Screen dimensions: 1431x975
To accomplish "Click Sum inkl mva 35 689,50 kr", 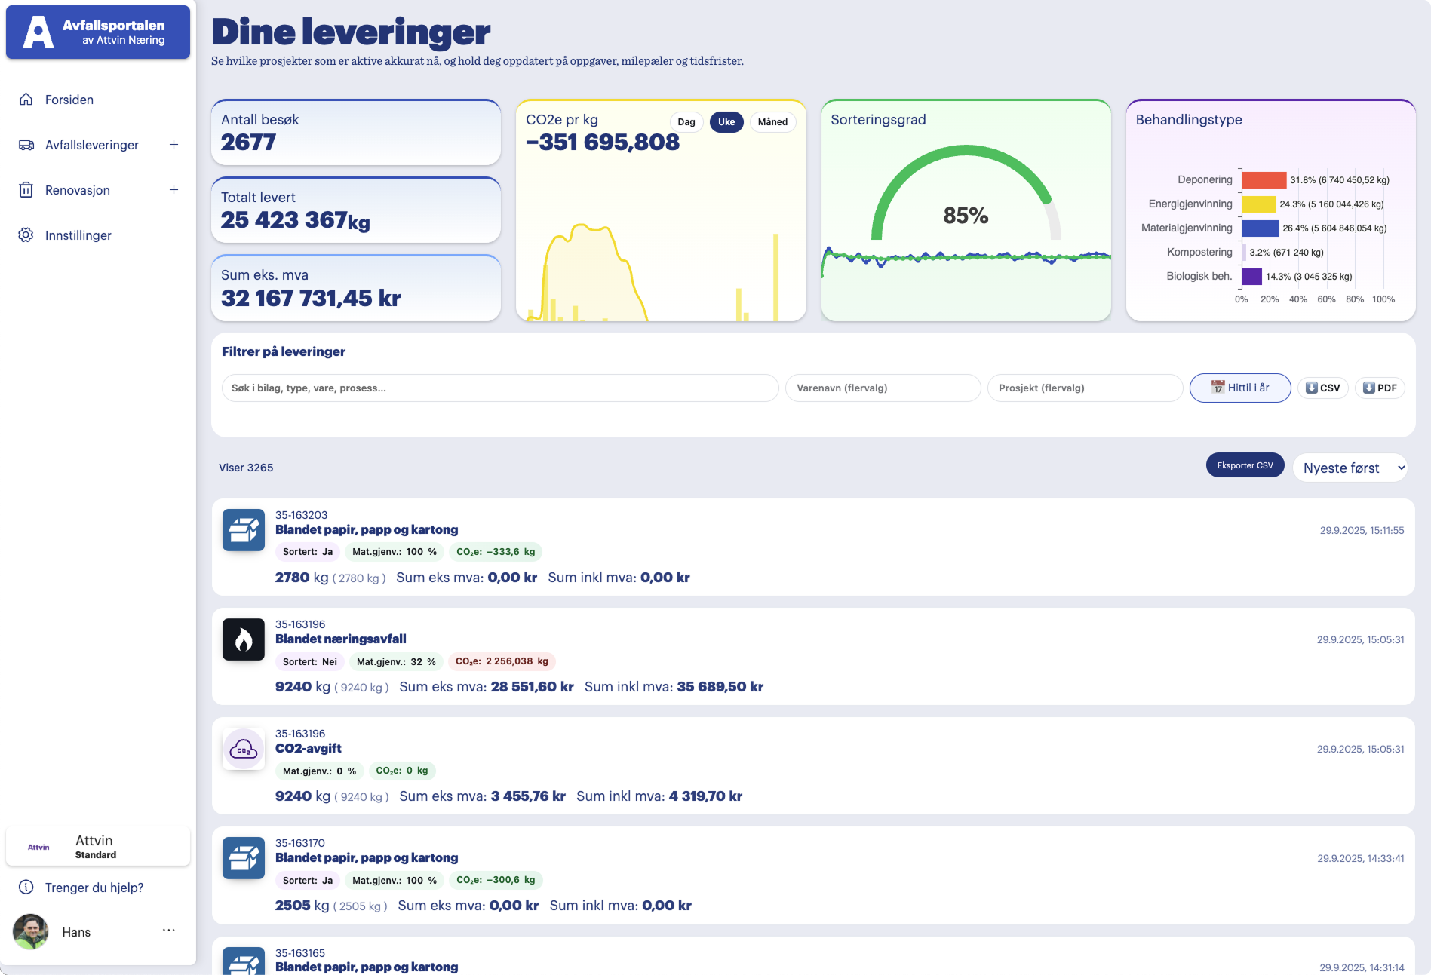I will pos(674,686).
